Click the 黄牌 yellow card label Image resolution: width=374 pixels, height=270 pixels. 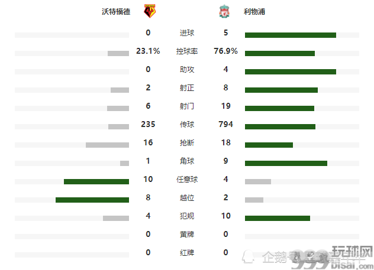tap(187, 235)
